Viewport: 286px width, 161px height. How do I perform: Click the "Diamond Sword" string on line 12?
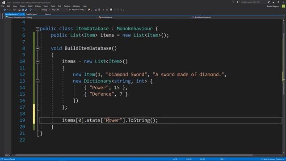126,75
